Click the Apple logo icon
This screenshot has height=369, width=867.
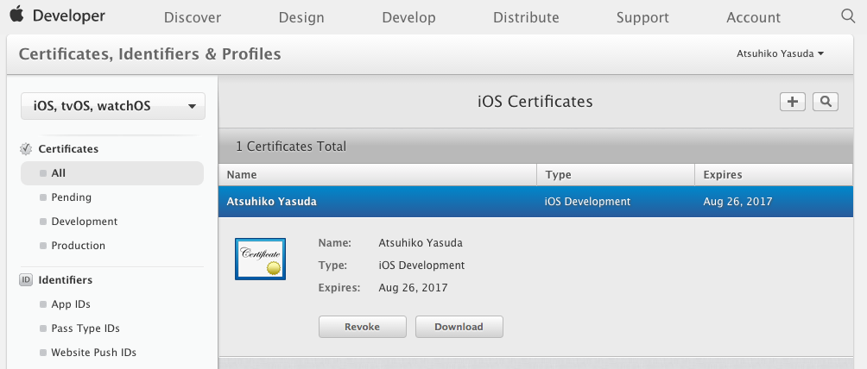[17, 14]
